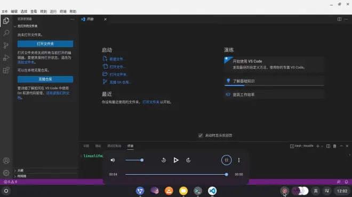Image resolution: width=352 pixels, height=197 pixels.
Task: Click the 打开文件夹 blue button
Action: click(45, 44)
